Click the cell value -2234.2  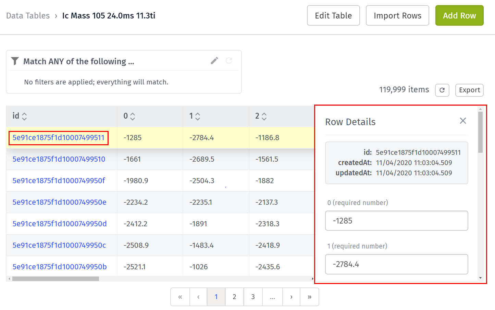tap(136, 202)
